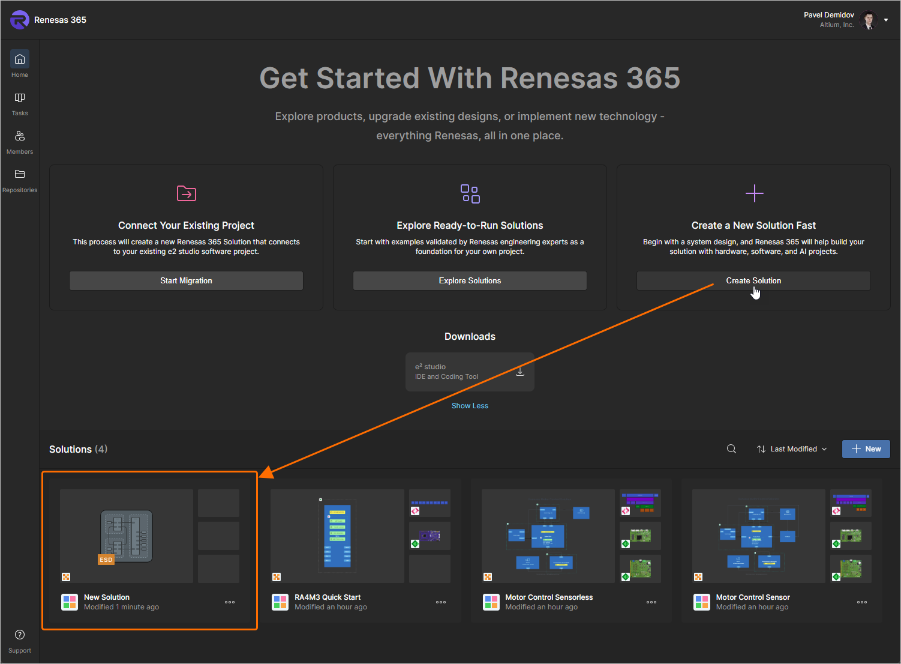This screenshot has height=664, width=901.
Task: Open the top side preview of RA4M3 Quick Start
Action: click(x=430, y=503)
